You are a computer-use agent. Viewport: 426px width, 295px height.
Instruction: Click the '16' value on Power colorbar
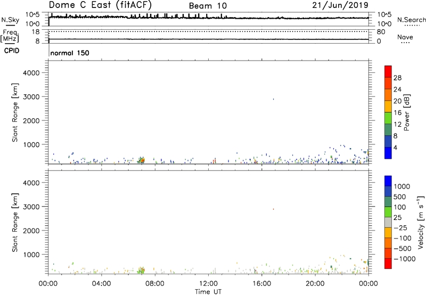(397, 113)
